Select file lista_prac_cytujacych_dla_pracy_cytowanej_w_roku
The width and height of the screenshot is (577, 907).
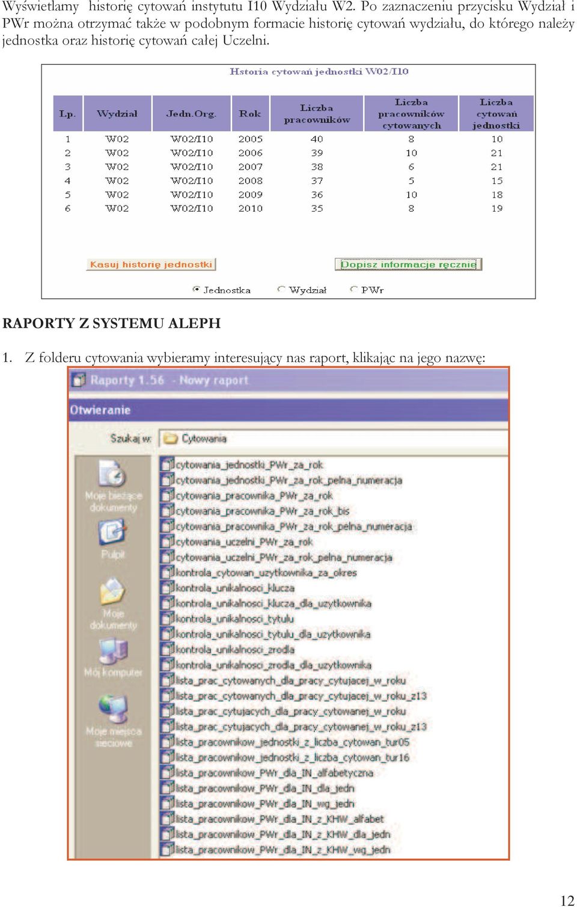[290, 711]
